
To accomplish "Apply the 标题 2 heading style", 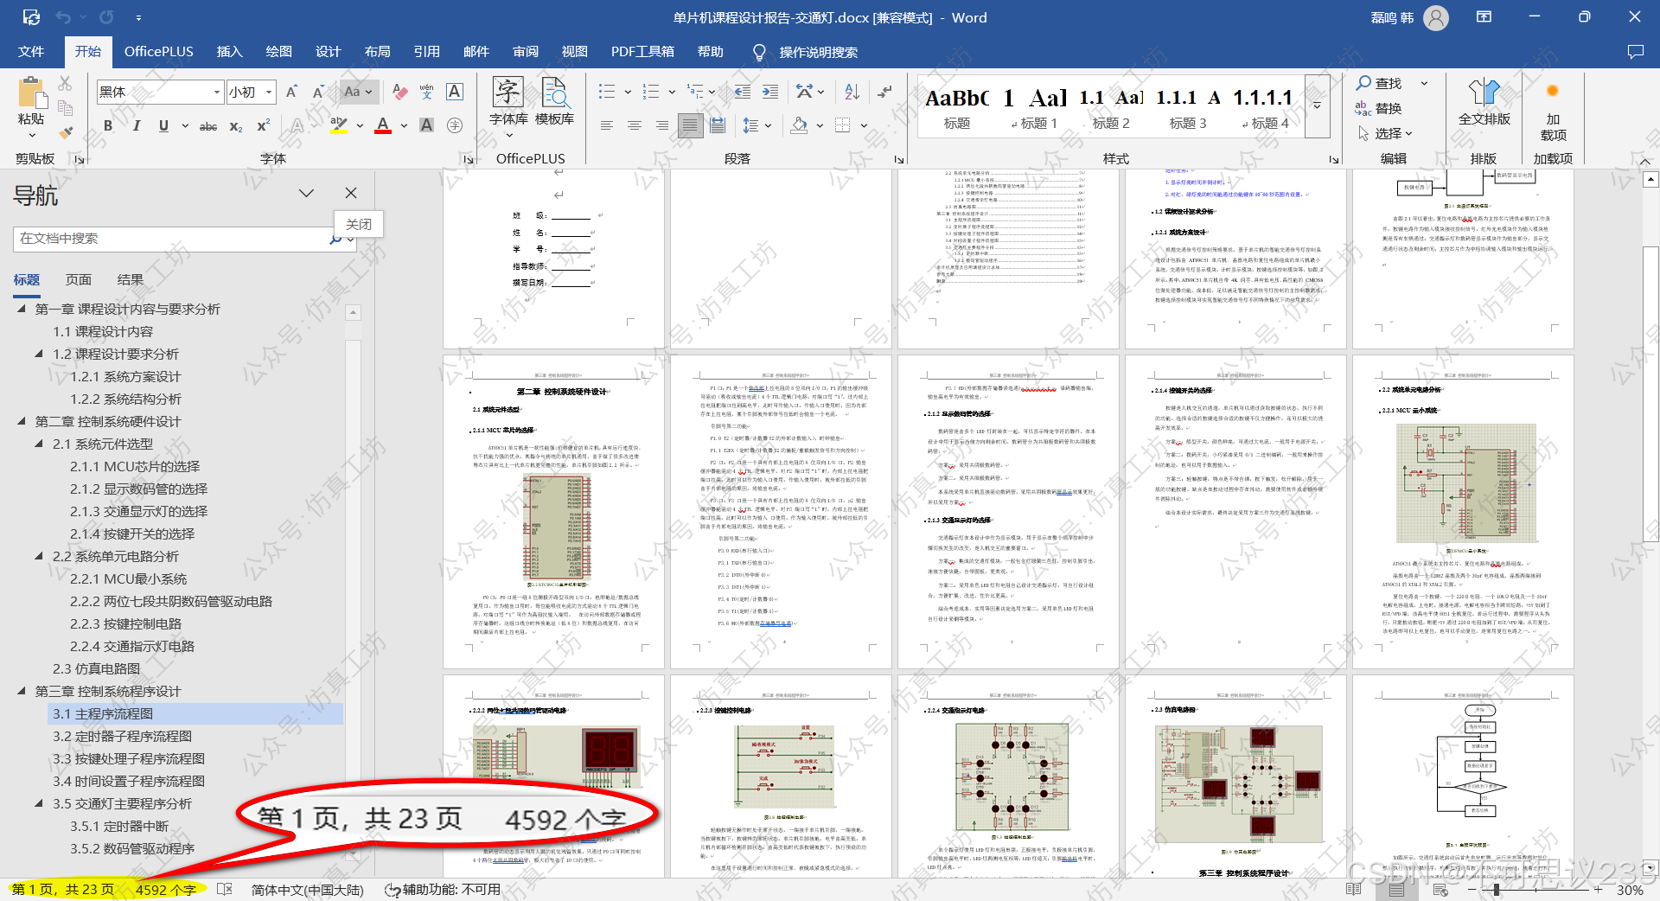I will coord(1111,106).
